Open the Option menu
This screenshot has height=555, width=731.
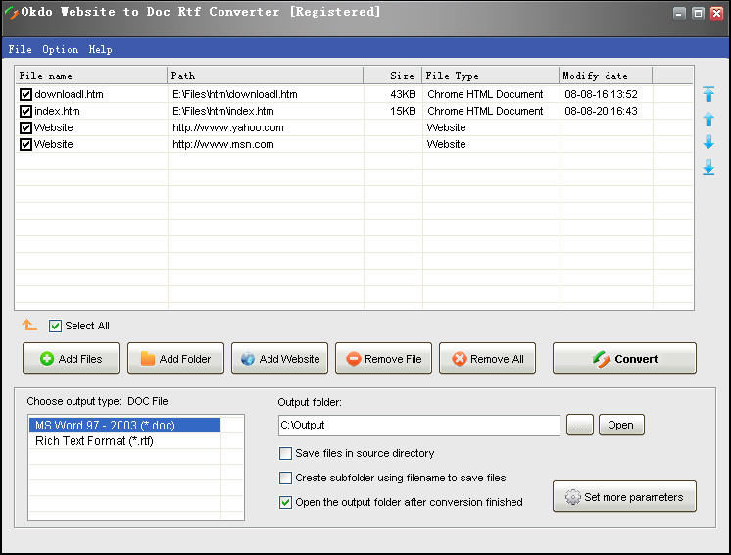pos(60,49)
